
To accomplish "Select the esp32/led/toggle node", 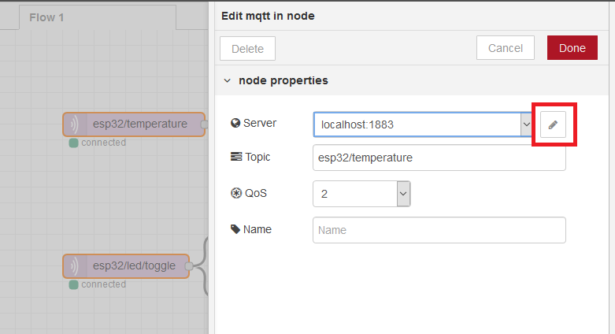I will tap(126, 266).
